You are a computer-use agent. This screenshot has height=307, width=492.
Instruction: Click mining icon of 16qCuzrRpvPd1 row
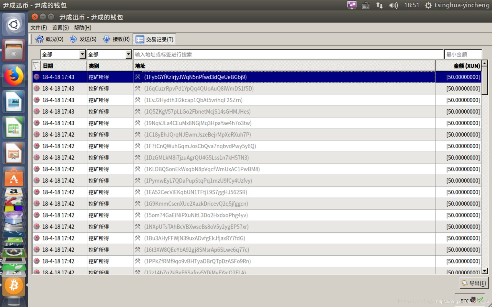tap(138, 88)
